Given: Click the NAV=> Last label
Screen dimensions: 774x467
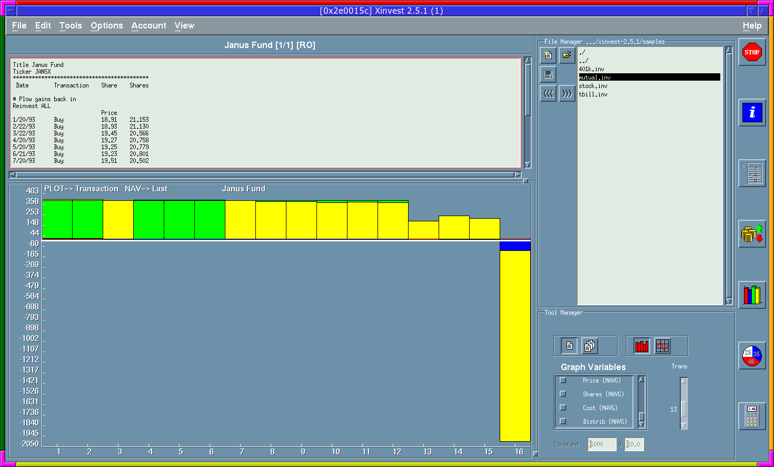Looking at the screenshot, I should (146, 189).
